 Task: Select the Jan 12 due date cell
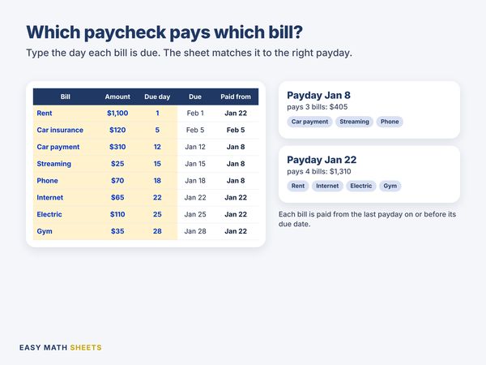[195, 147]
